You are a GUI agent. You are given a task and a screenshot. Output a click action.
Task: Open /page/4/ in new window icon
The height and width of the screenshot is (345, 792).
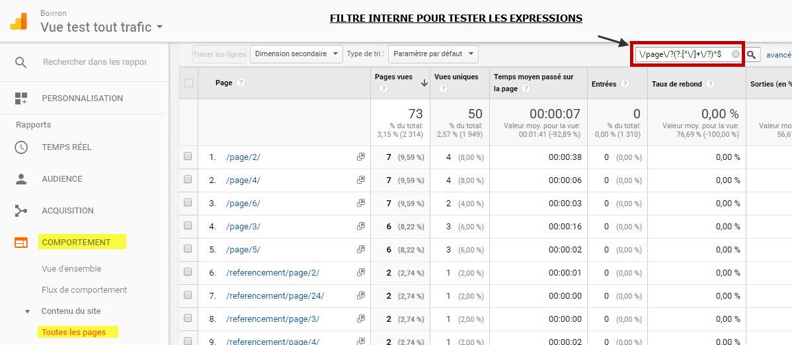361,180
